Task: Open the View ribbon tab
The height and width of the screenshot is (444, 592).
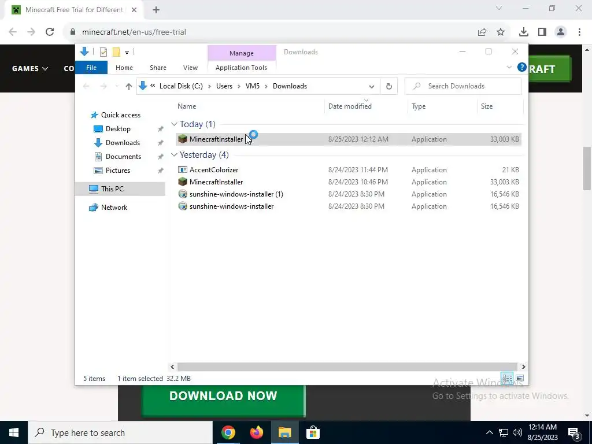Action: pos(190,68)
